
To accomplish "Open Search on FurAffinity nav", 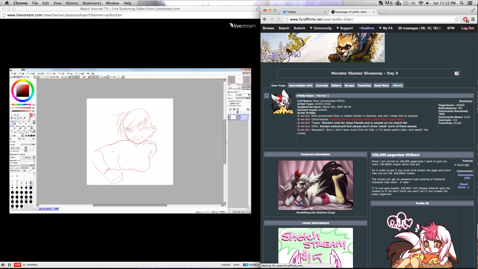I will pyautogui.click(x=284, y=28).
